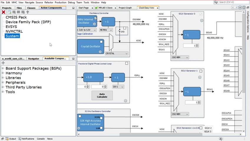Image resolution: width=250 pixels, height=141 pixels.
Task: Open settings gear of Crystal Oscillator block
Action: pos(100,52)
